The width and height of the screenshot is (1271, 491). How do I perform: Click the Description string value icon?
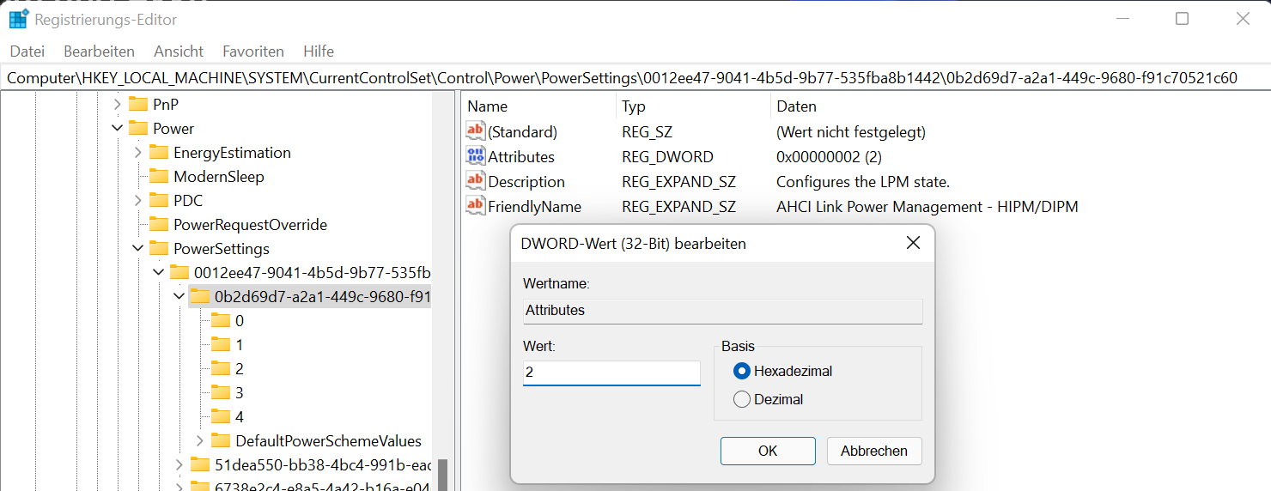476,181
